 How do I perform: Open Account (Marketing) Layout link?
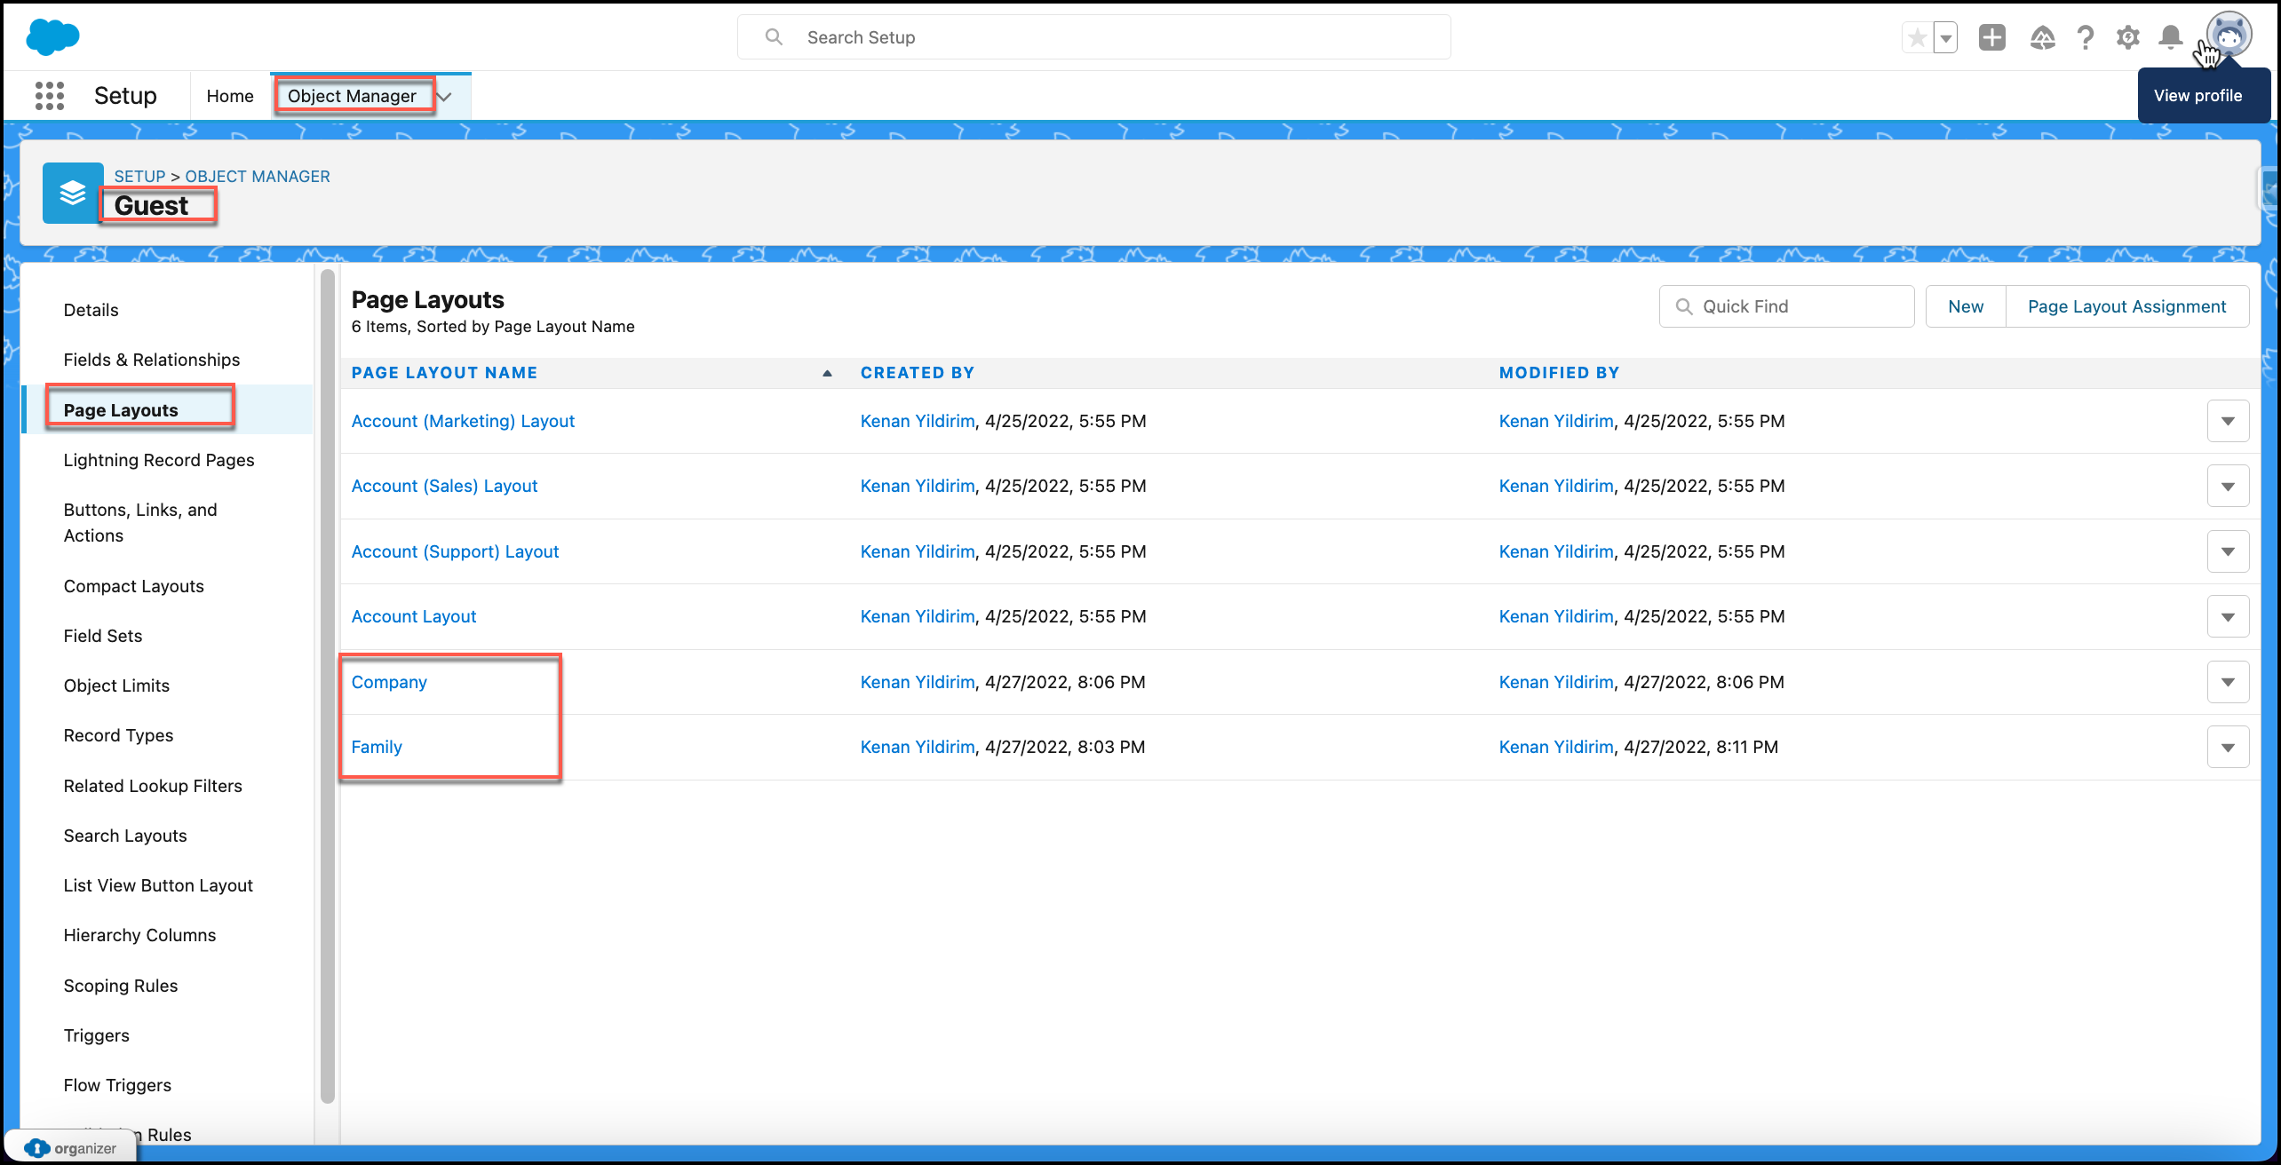pyautogui.click(x=463, y=421)
